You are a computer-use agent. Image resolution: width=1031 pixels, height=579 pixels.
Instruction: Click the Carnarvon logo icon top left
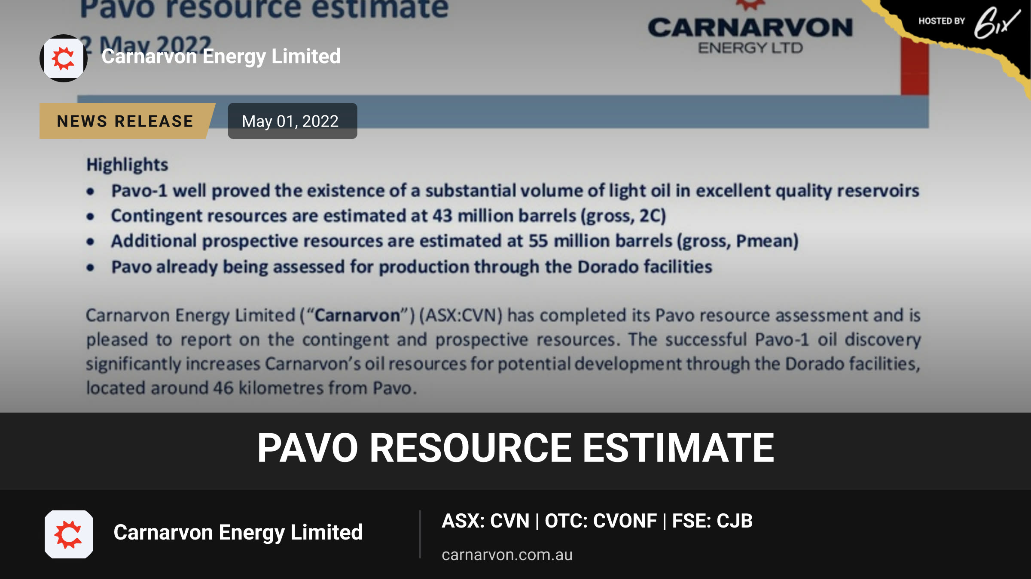point(64,58)
